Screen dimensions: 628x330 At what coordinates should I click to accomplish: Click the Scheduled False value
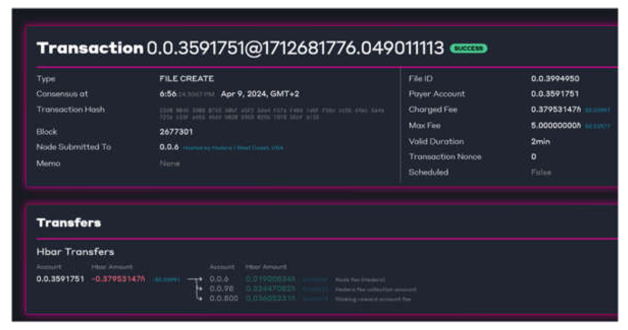pyautogui.click(x=540, y=172)
